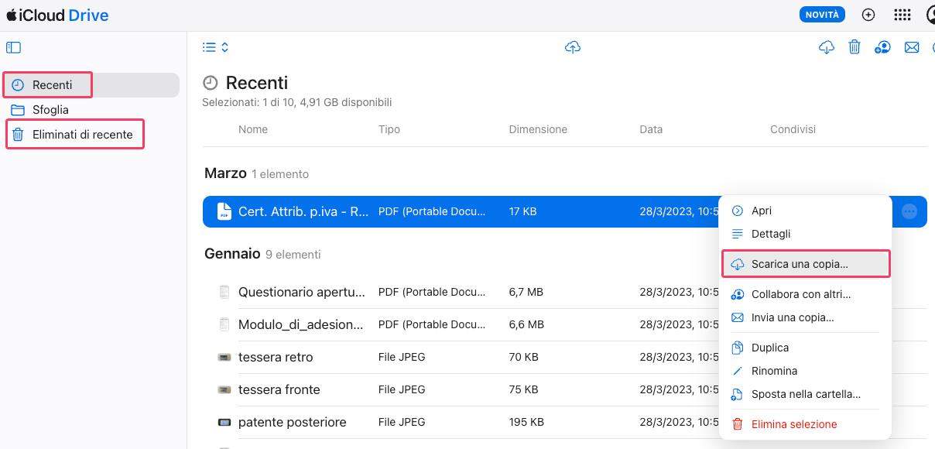Select Elimina selezione in the context menu

point(793,423)
